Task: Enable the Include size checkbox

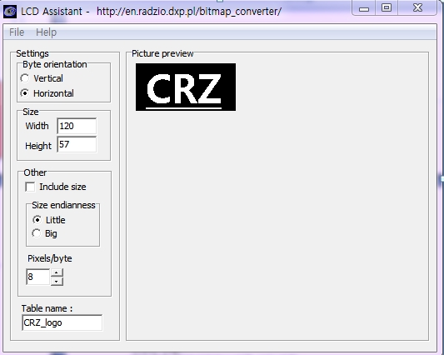Action: coord(30,187)
